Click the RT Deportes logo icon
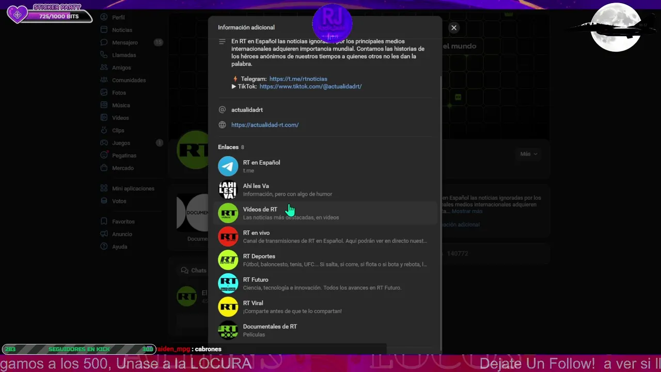The height and width of the screenshot is (372, 661). coord(228,260)
